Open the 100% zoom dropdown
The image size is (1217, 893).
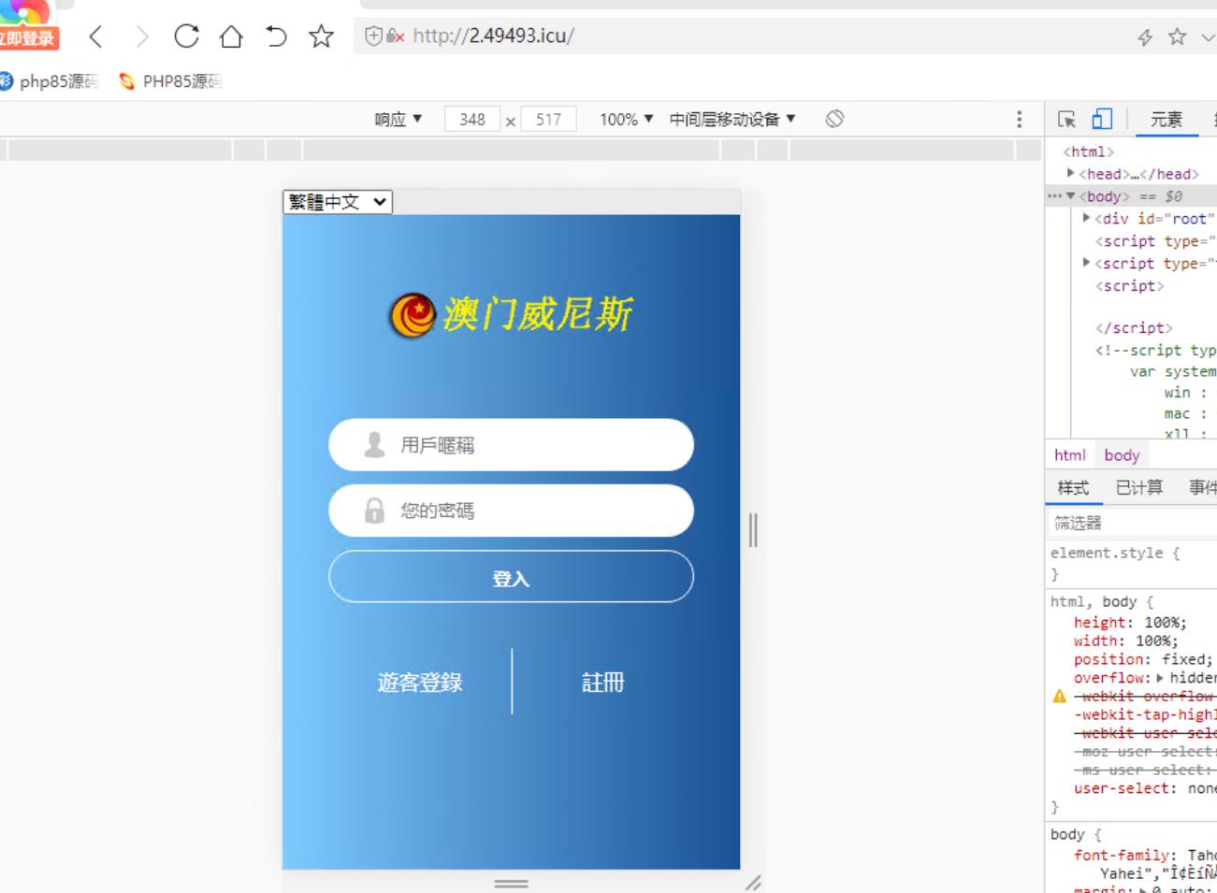click(x=626, y=119)
